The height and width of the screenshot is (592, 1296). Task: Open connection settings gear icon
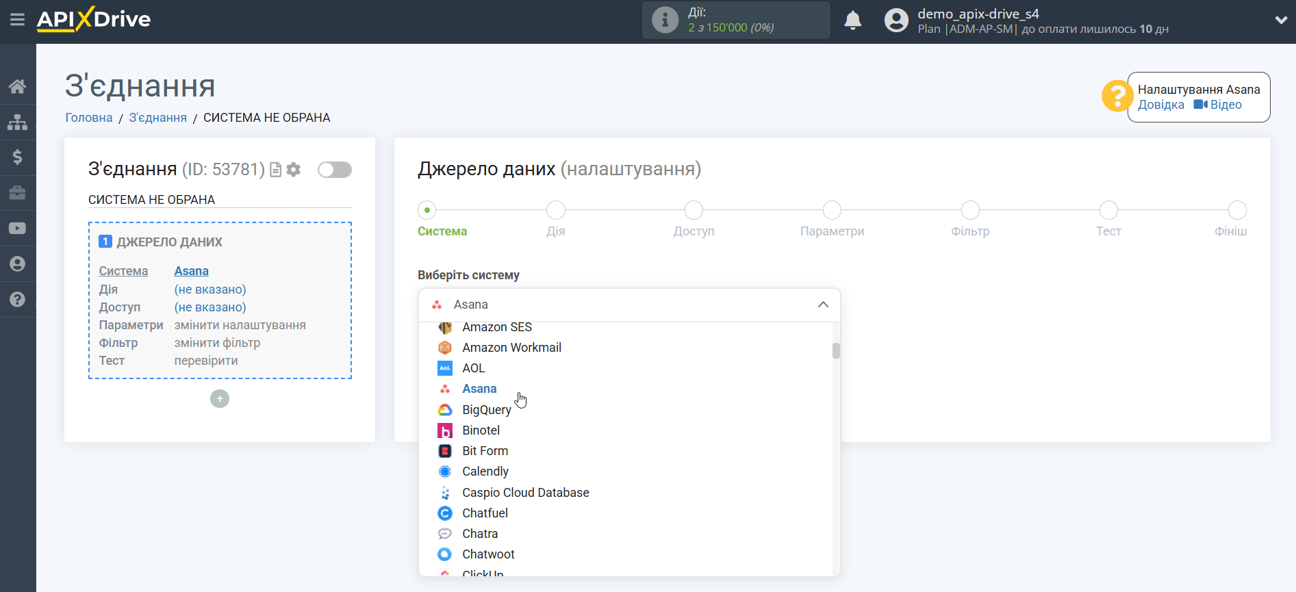tap(294, 170)
